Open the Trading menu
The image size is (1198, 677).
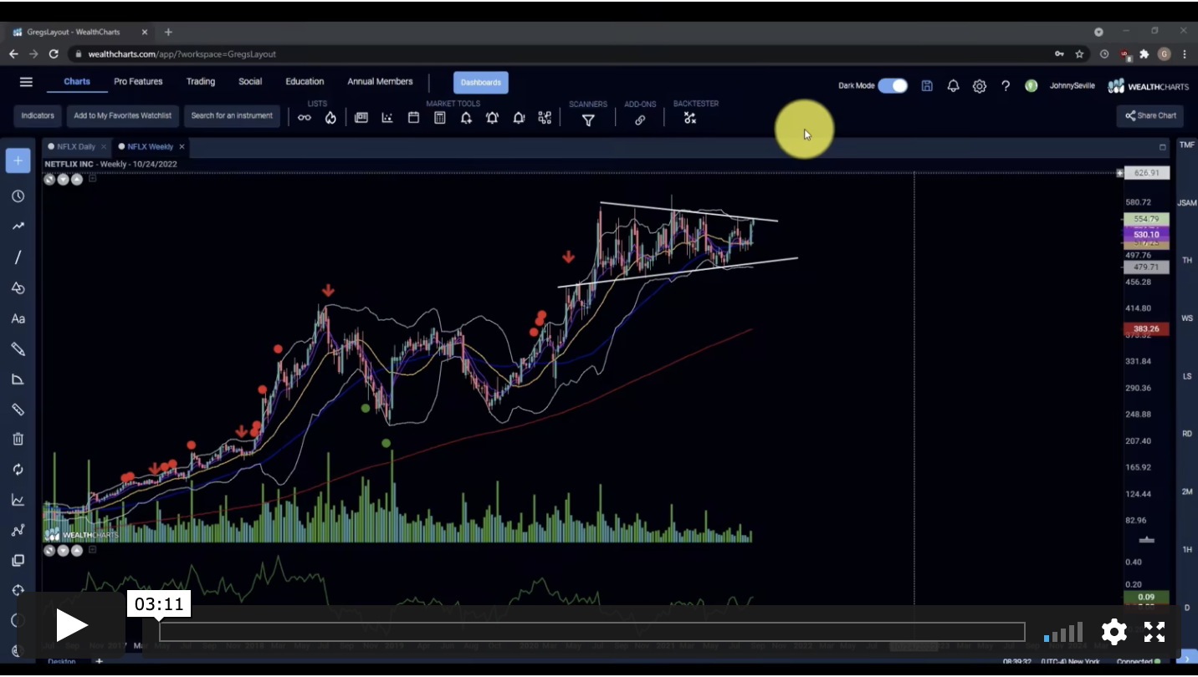pyautogui.click(x=201, y=82)
